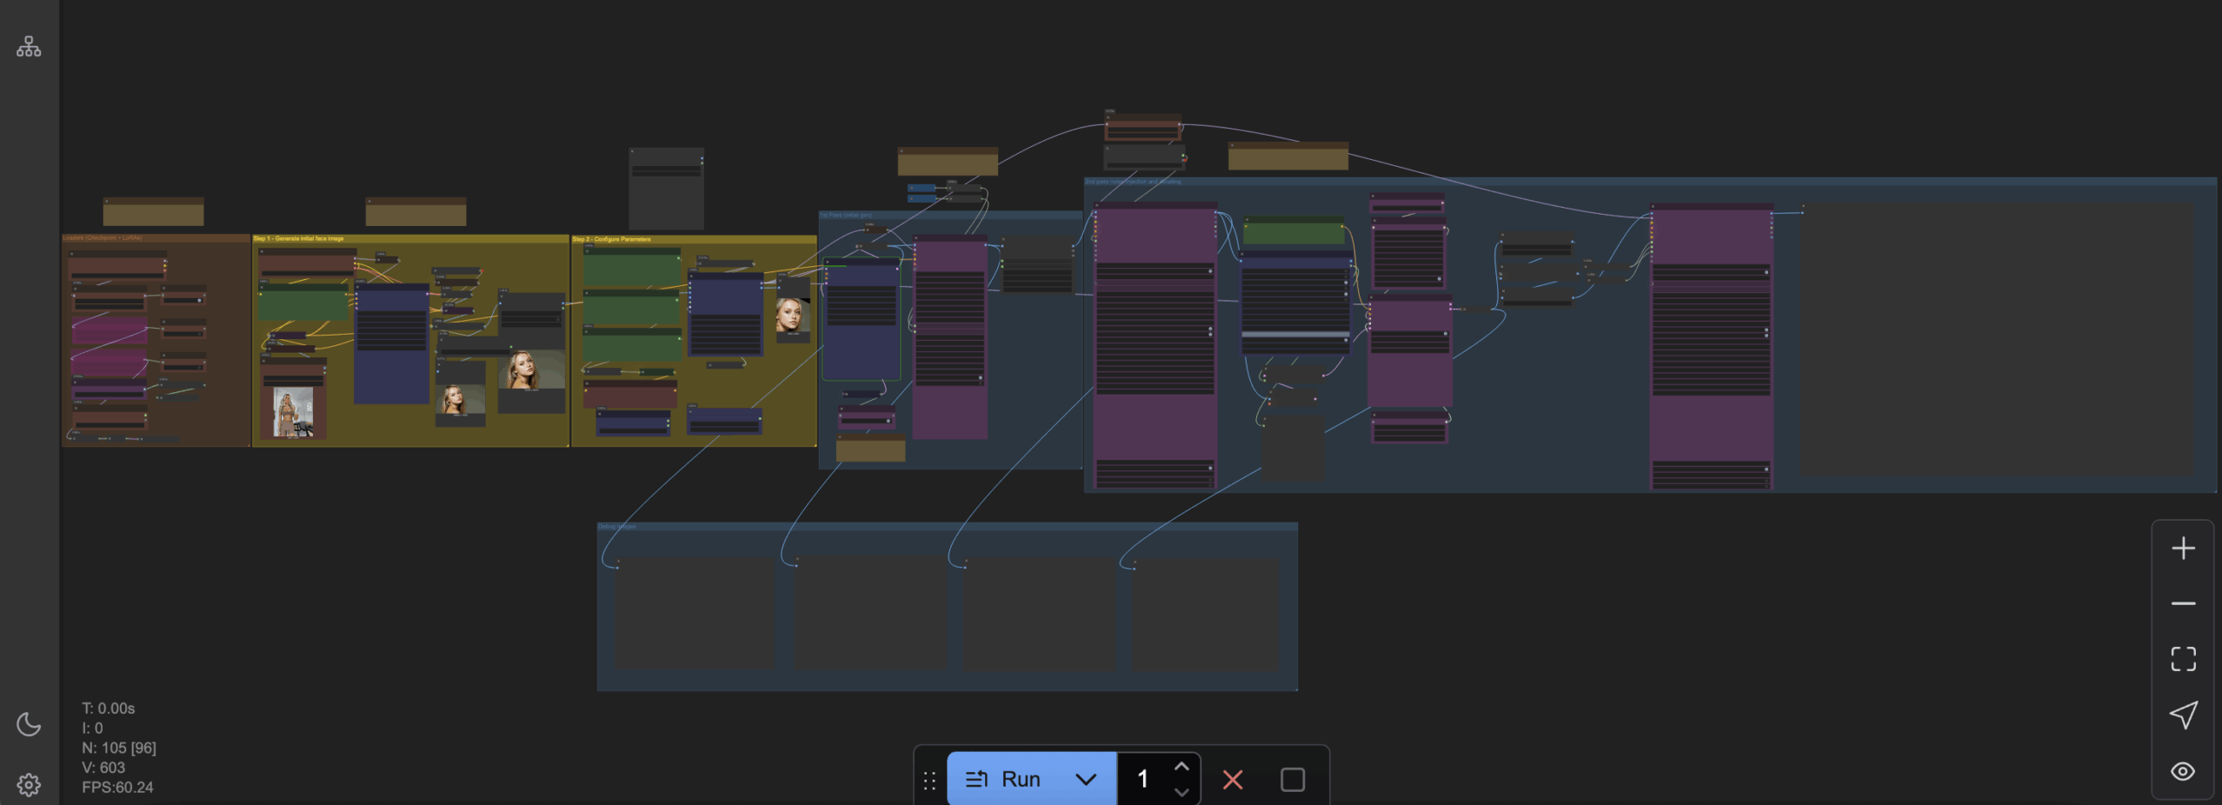Click the square stop icon in the run bar
Image resolution: width=2222 pixels, height=805 pixels.
coord(1293,779)
